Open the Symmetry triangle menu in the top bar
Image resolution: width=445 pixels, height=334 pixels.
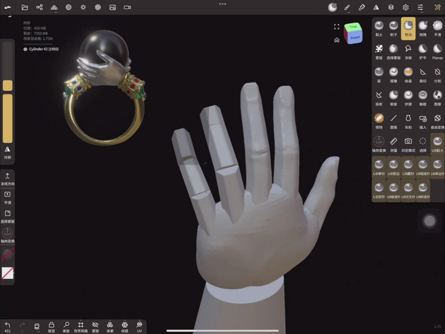[x=376, y=7]
